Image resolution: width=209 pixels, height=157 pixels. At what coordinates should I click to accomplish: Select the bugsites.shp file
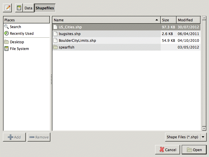[69, 34]
